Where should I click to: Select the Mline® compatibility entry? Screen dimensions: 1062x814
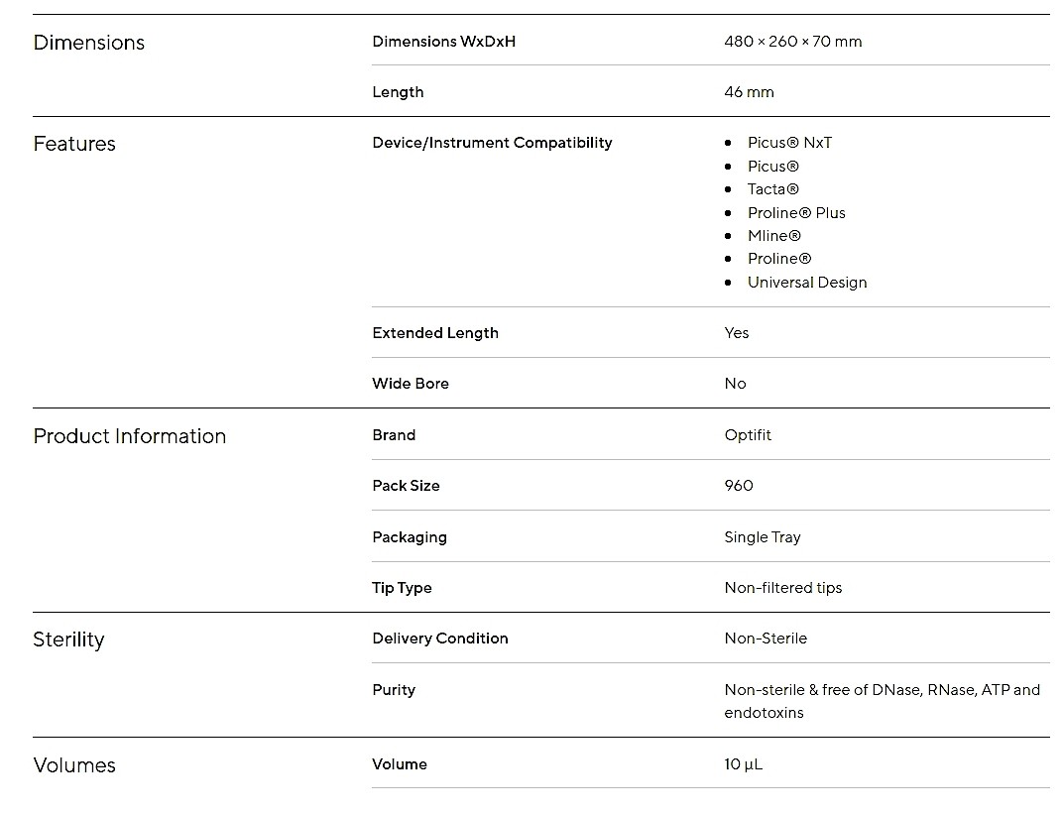click(774, 236)
